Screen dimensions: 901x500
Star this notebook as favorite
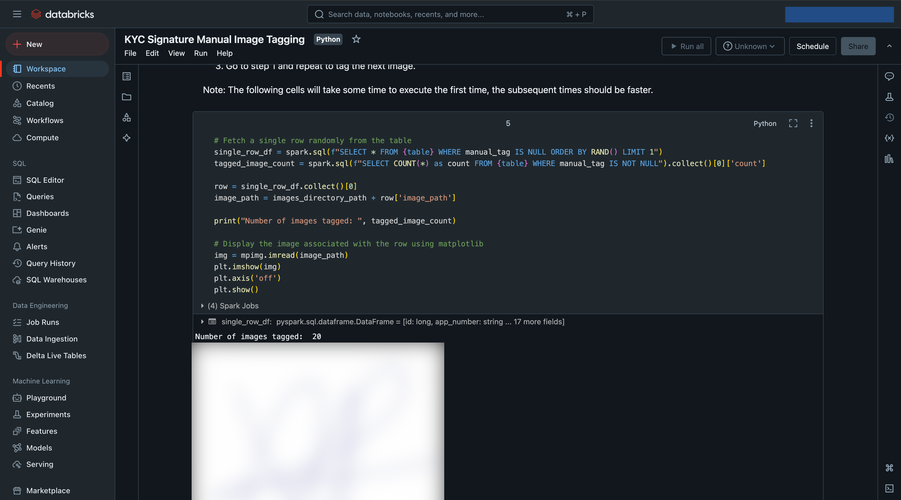(x=356, y=39)
